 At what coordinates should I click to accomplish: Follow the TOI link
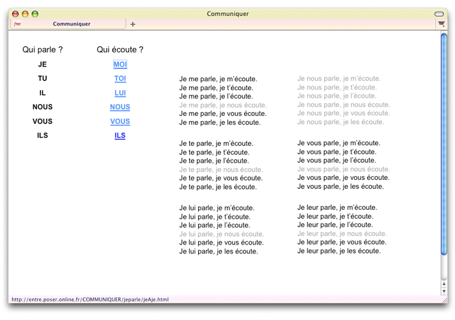[120, 79]
